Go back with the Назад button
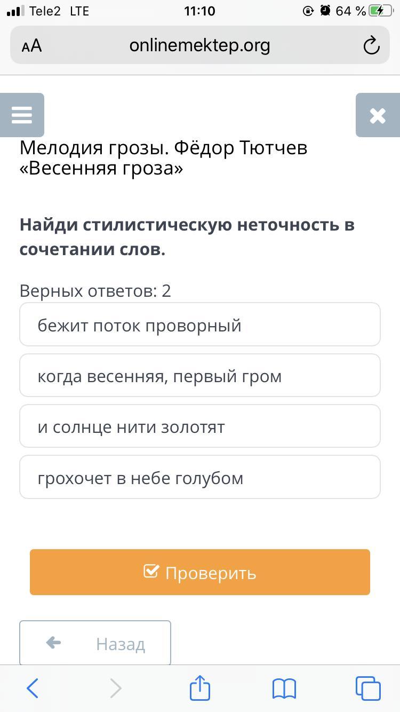 coord(95,643)
